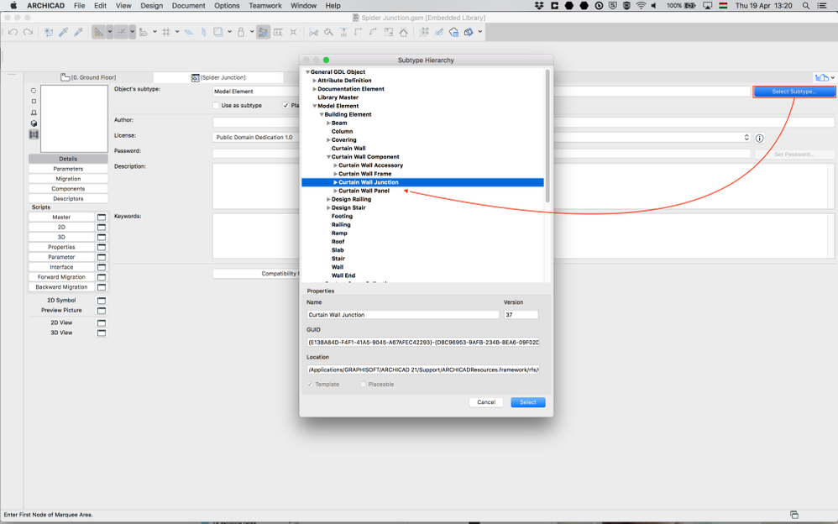The height and width of the screenshot is (524, 838).
Task: Open the new window icon for the 3D script
Action: [x=102, y=237]
